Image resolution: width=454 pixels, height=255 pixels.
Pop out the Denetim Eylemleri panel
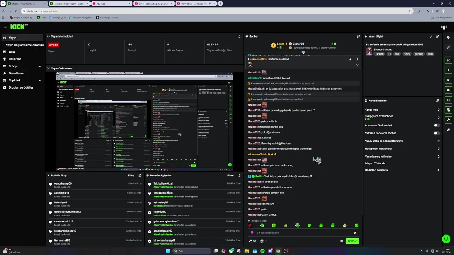[239, 175]
